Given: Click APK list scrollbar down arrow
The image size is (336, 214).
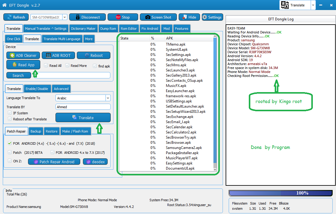Looking at the screenshot, I should point(215,170).
